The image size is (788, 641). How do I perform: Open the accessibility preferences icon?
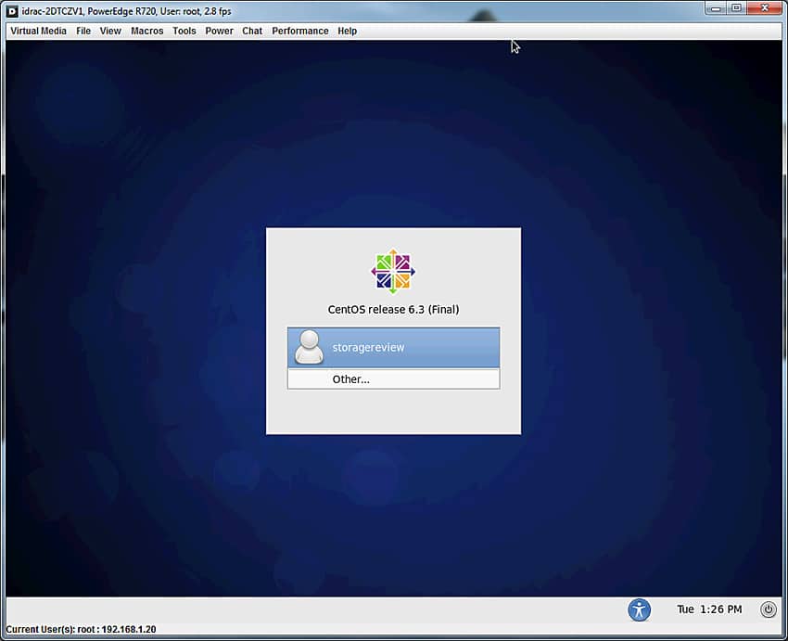639,609
